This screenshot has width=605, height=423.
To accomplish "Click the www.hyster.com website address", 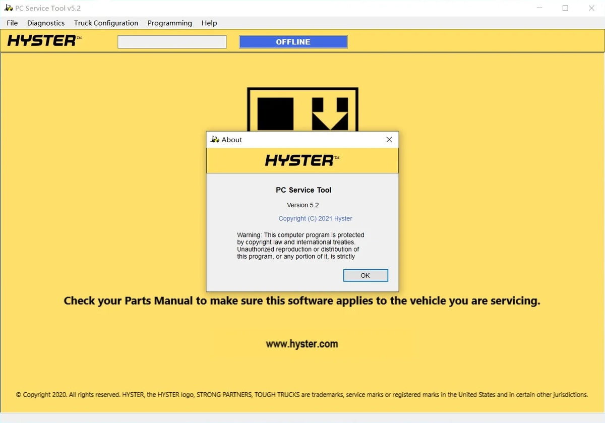I will pyautogui.click(x=302, y=344).
